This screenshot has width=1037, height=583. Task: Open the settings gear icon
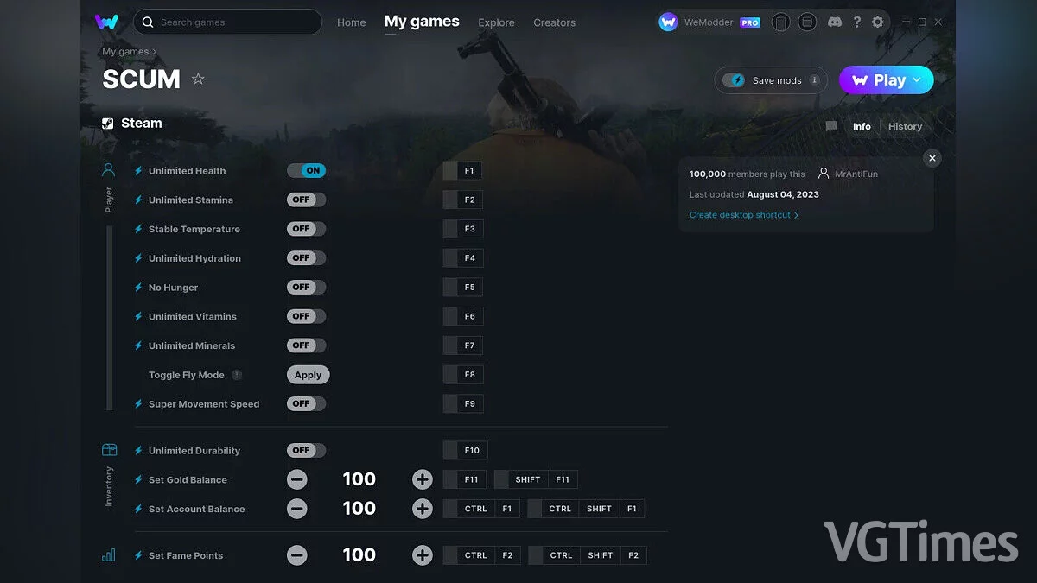click(x=878, y=22)
